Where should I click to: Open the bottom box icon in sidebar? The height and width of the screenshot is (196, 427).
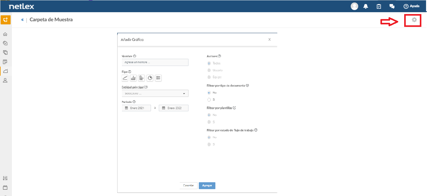5,188
